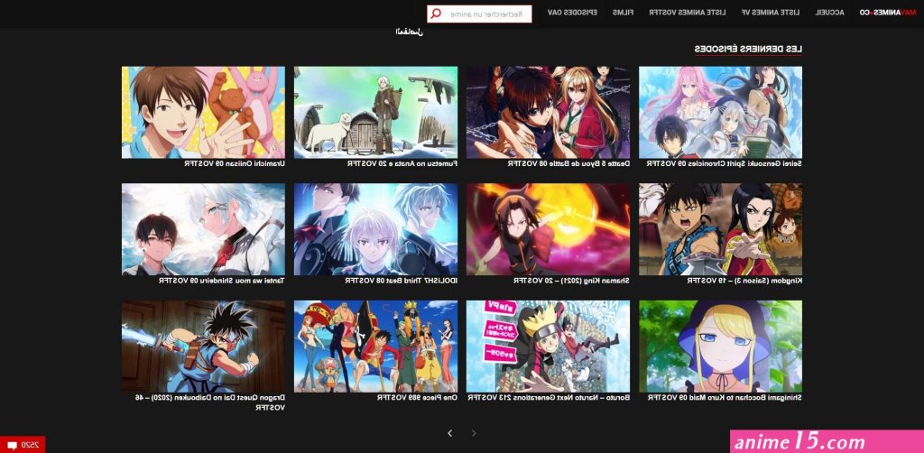
Task: Click the MAVANIMES.CO site logo
Action: tap(892, 13)
